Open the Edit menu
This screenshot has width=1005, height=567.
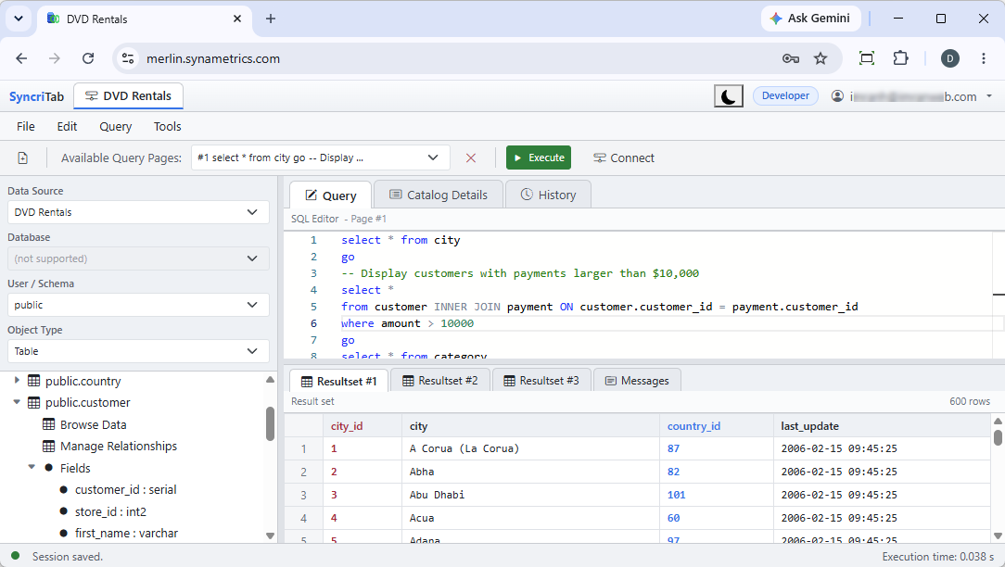[67, 127]
